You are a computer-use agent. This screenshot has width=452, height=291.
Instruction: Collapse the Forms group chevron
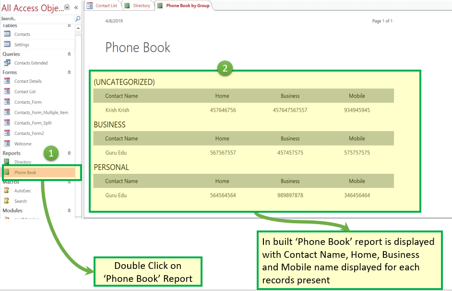coord(69,73)
